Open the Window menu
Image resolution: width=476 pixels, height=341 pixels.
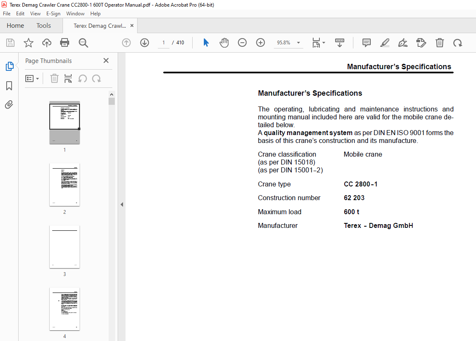(75, 14)
